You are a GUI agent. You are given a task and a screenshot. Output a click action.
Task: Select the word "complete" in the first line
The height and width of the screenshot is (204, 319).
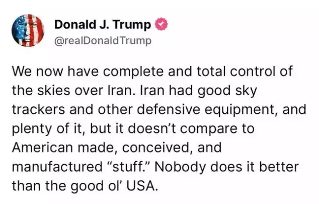point(133,72)
